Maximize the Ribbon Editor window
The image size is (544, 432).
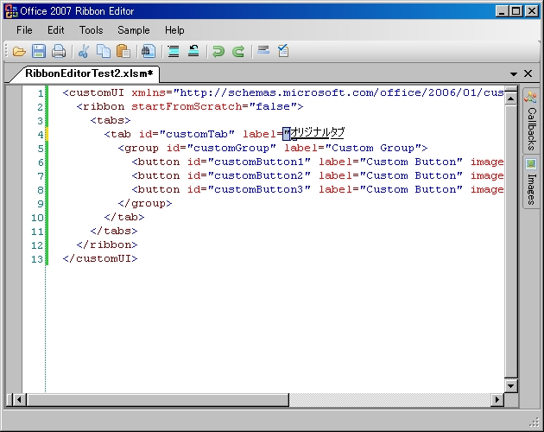pos(516,11)
